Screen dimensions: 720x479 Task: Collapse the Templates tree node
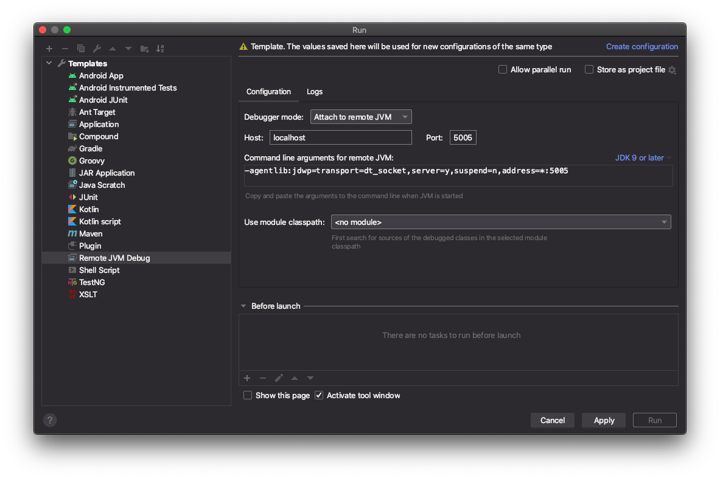49,63
